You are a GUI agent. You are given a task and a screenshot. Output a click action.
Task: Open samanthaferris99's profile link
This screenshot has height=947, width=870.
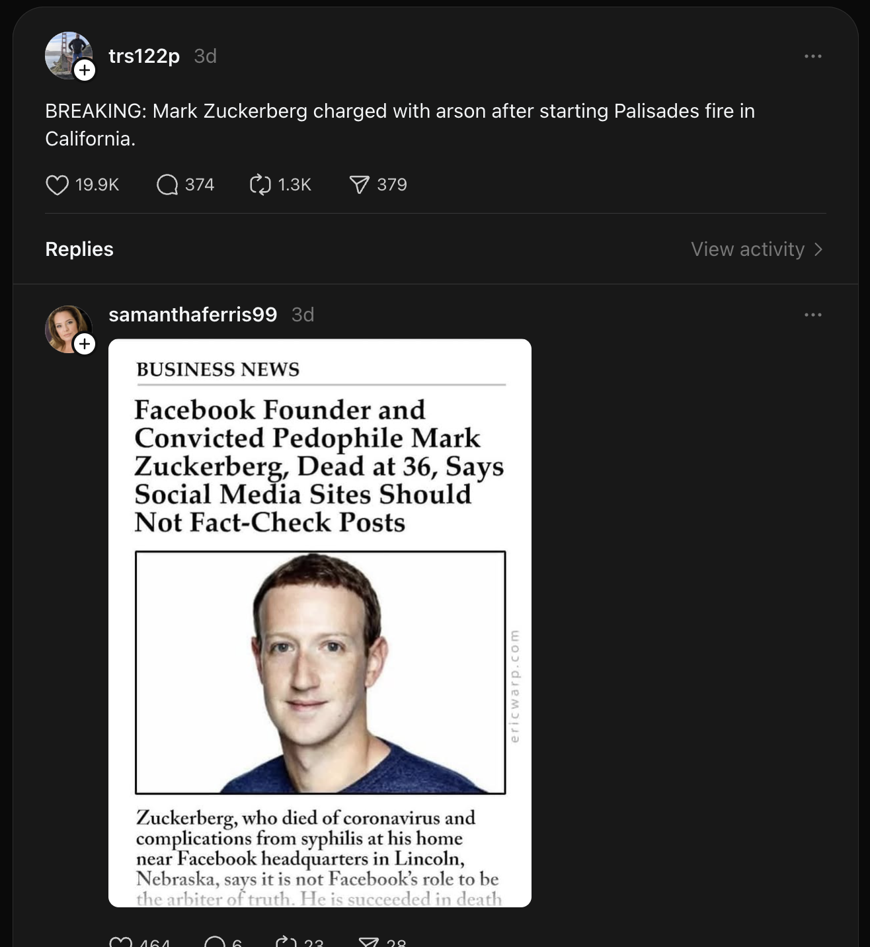(192, 314)
